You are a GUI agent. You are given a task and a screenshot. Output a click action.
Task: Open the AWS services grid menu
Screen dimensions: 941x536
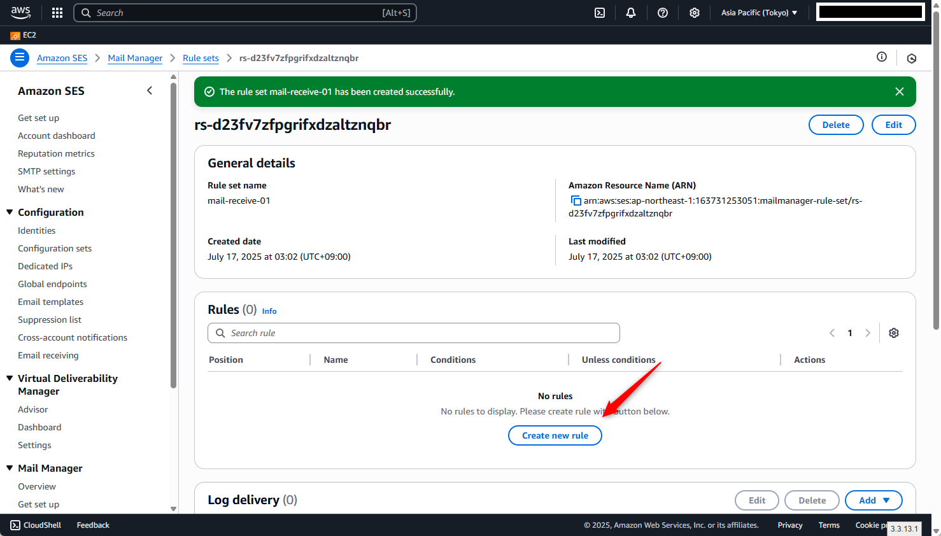click(x=57, y=13)
